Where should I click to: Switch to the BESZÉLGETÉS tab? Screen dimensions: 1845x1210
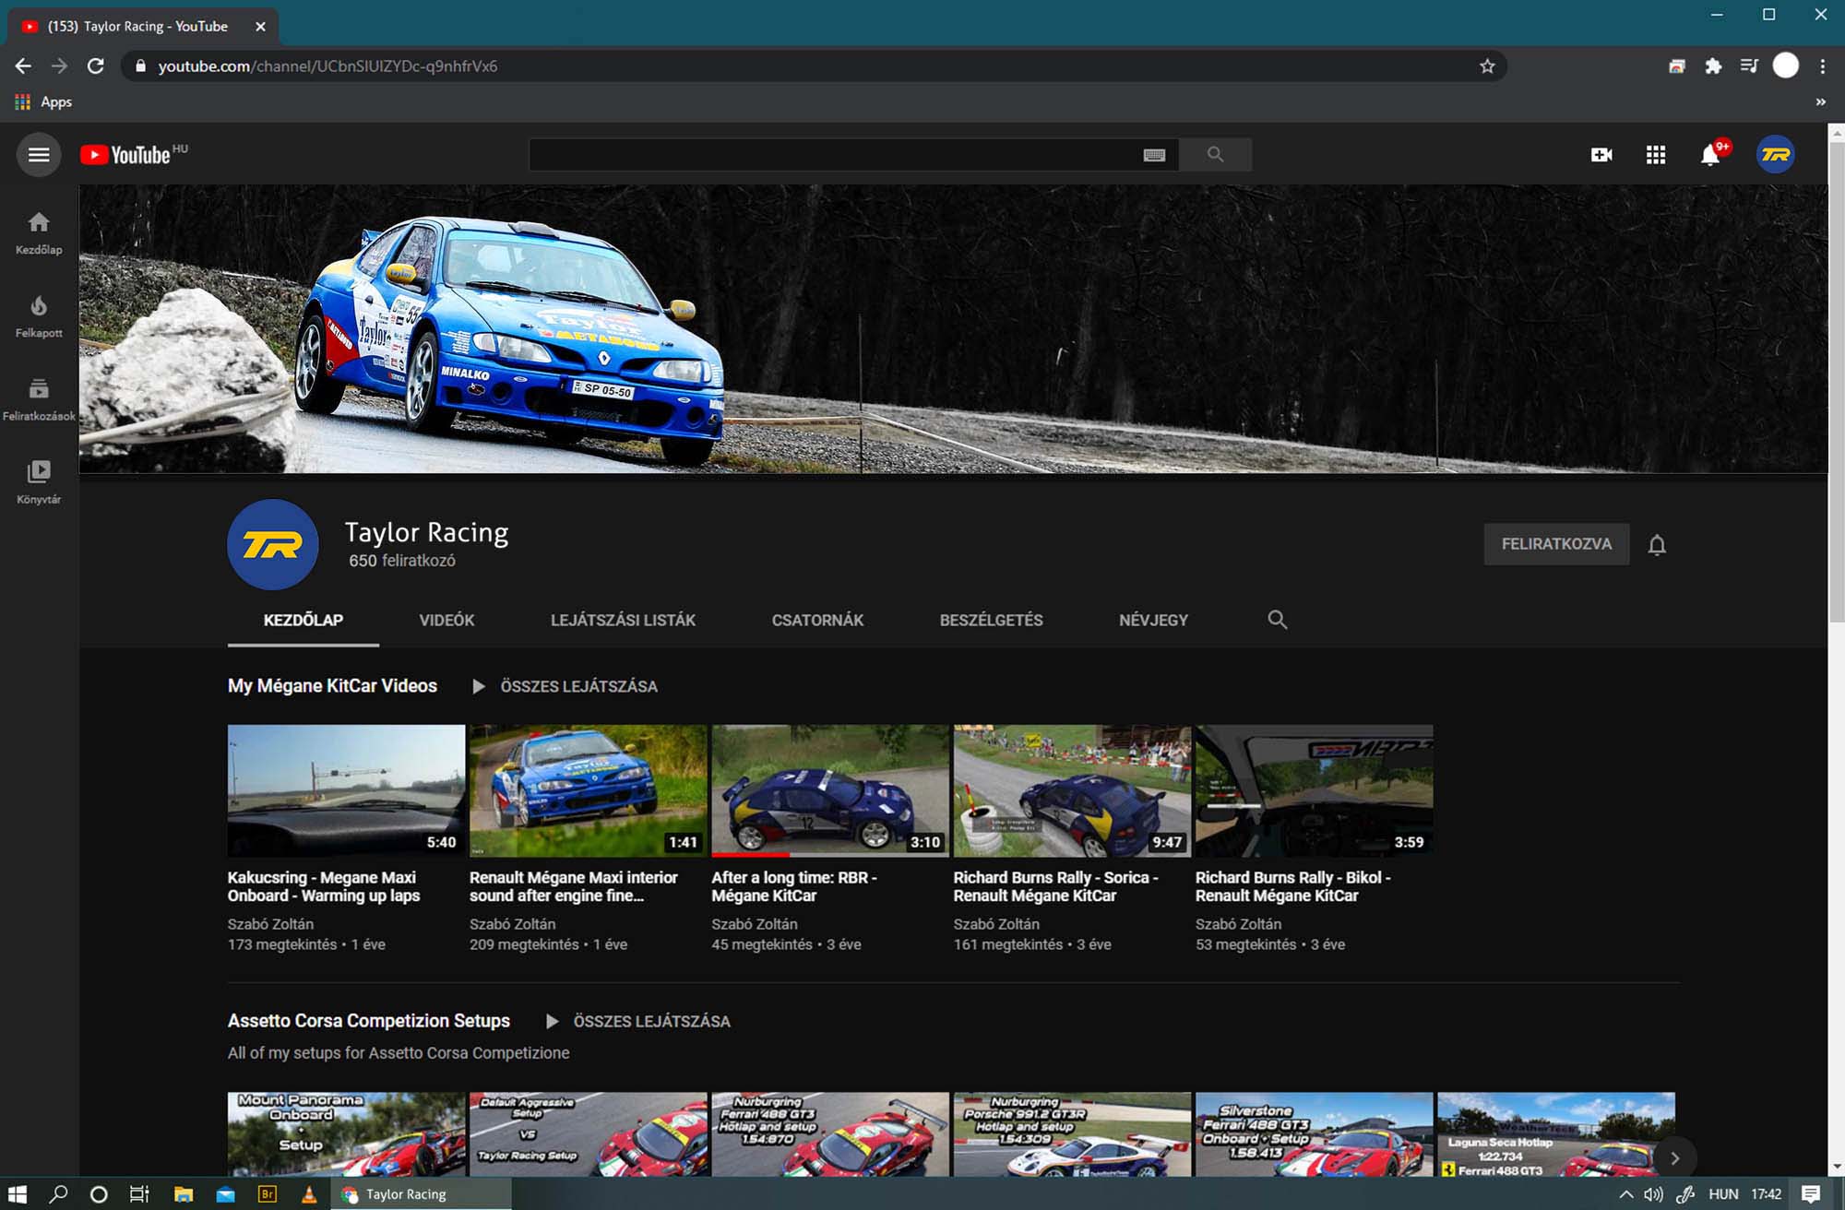[991, 620]
